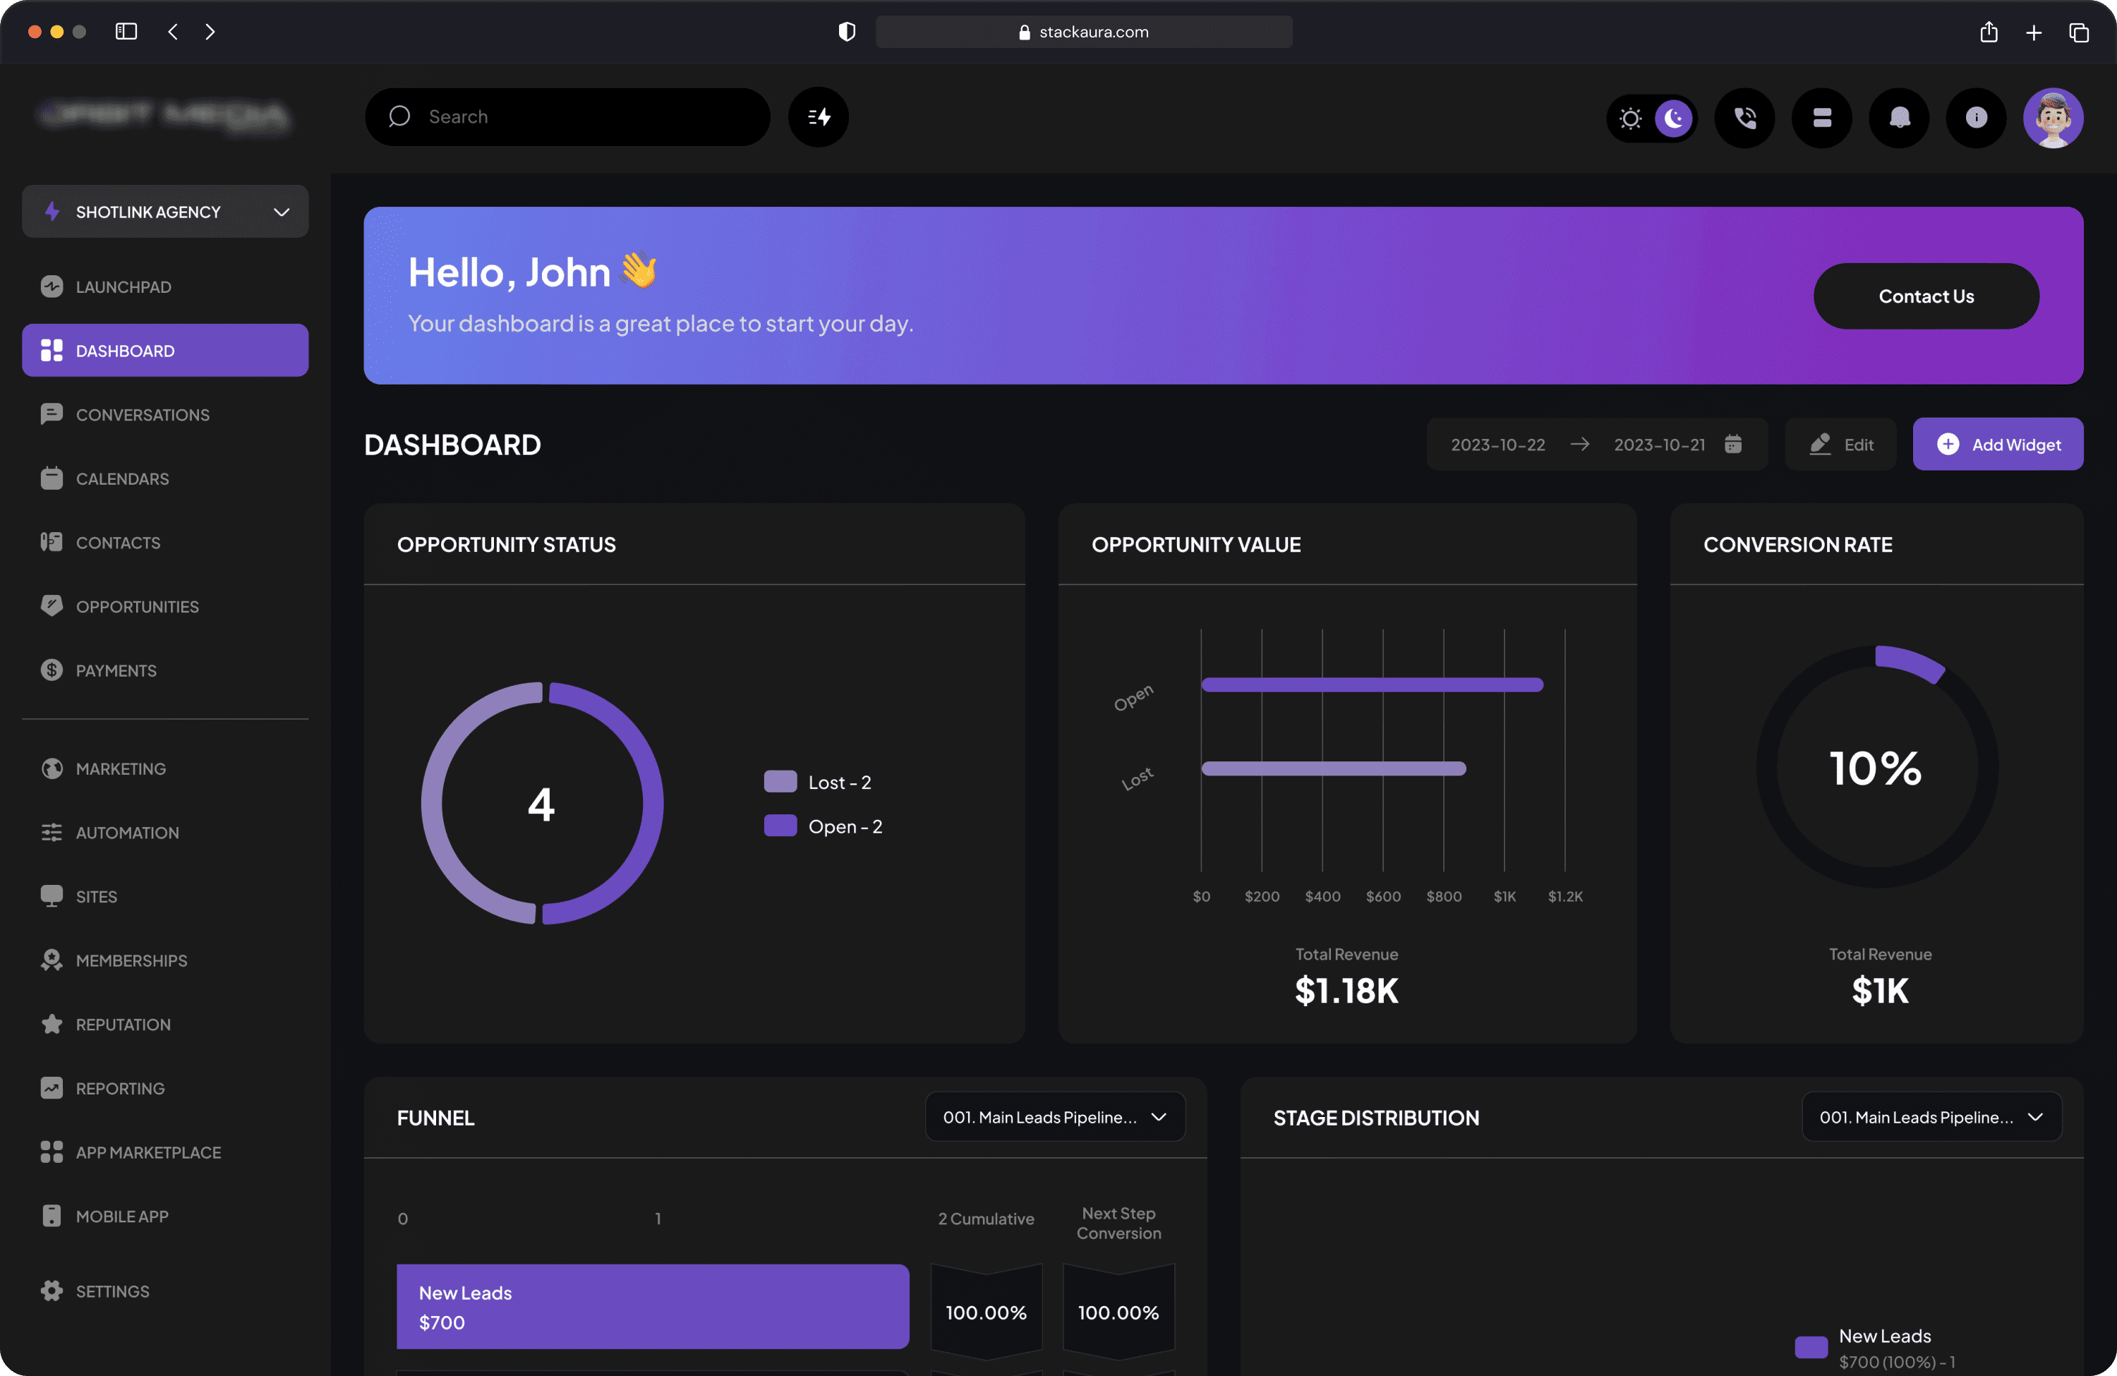Switch theme to dark mode
Viewport: 2117px width, 1376px height.
(x=1674, y=117)
